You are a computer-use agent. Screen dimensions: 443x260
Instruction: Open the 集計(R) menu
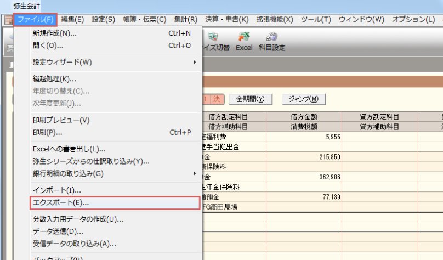(x=186, y=20)
